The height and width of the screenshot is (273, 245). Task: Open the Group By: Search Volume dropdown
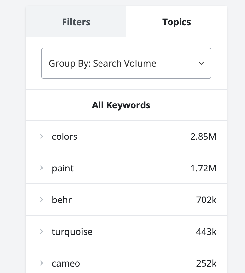(126, 63)
